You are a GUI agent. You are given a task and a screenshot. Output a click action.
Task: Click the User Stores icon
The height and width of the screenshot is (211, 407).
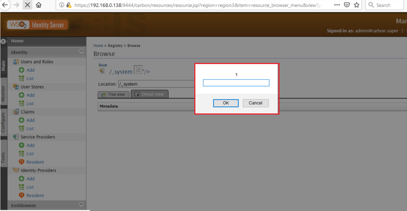[16, 87]
